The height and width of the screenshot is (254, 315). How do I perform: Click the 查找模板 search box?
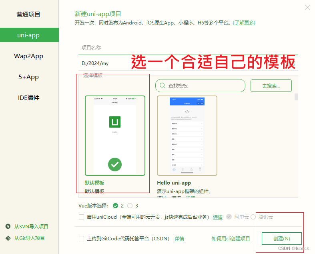(x=200, y=85)
